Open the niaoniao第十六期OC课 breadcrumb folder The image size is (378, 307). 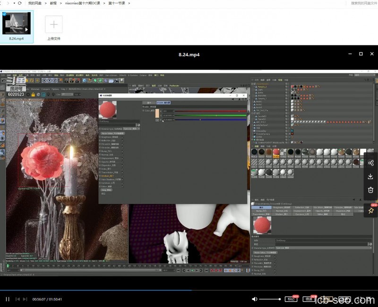83,3
